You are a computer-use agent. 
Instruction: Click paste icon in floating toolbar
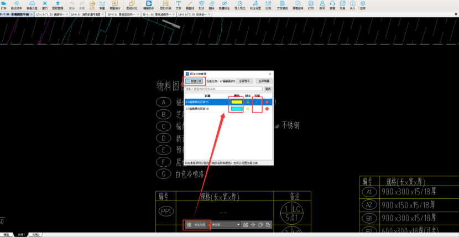pyautogui.click(x=268, y=225)
